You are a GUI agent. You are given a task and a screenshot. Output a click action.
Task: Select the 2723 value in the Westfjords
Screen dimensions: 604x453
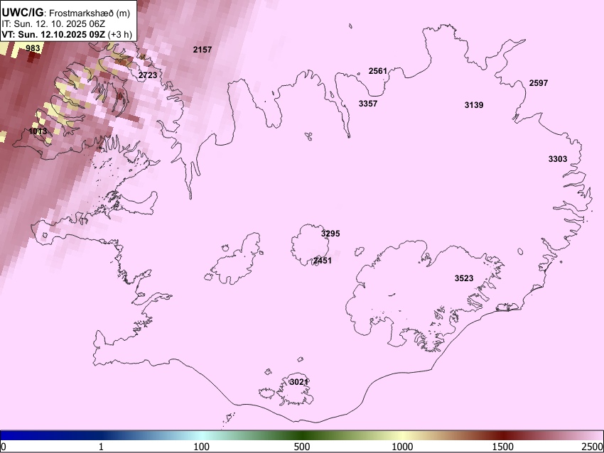click(148, 75)
